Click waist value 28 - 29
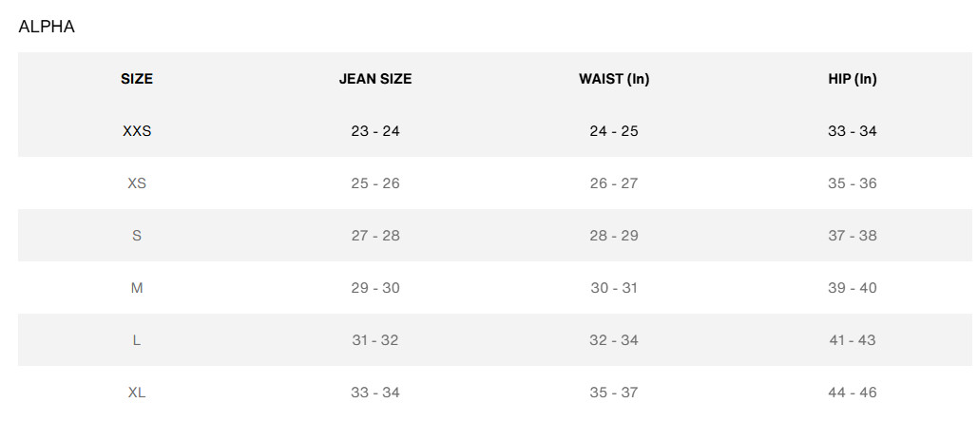 click(614, 236)
